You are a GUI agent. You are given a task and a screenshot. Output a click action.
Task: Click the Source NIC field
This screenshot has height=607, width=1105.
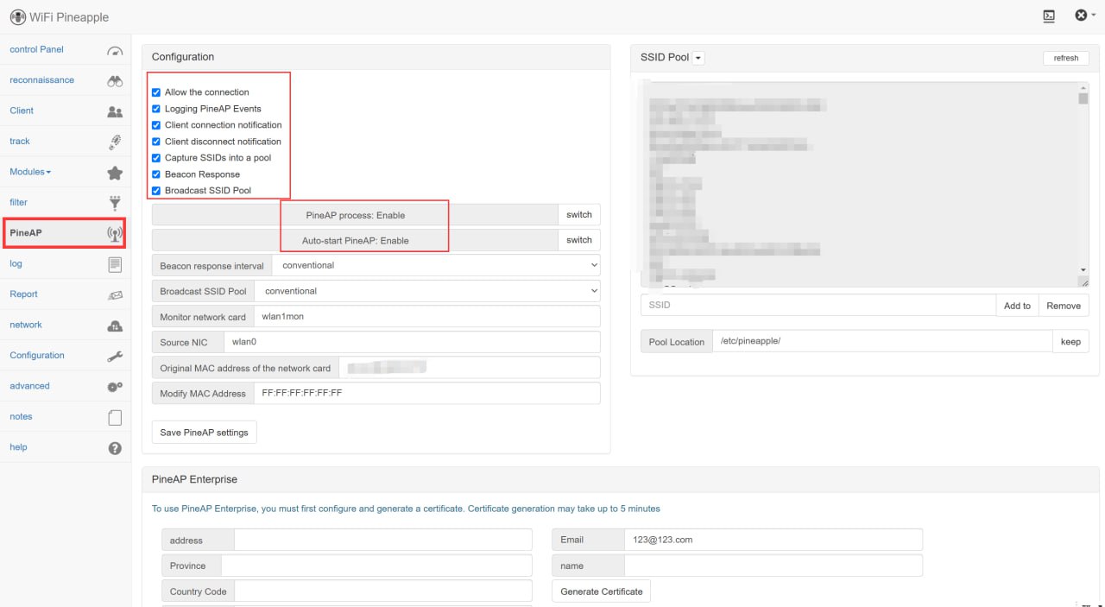(x=412, y=342)
